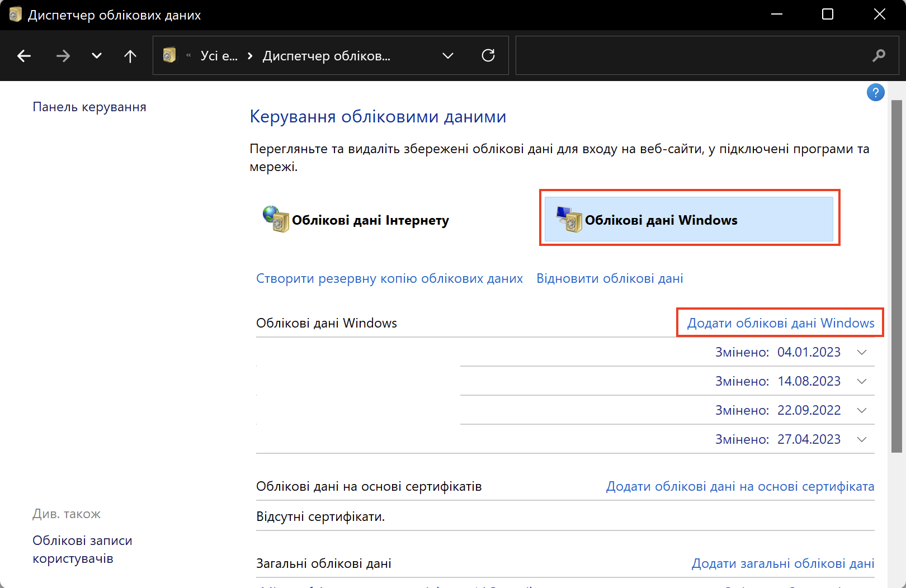The height and width of the screenshot is (588, 906).
Task: Click the vault icon in address bar
Action: 169,55
